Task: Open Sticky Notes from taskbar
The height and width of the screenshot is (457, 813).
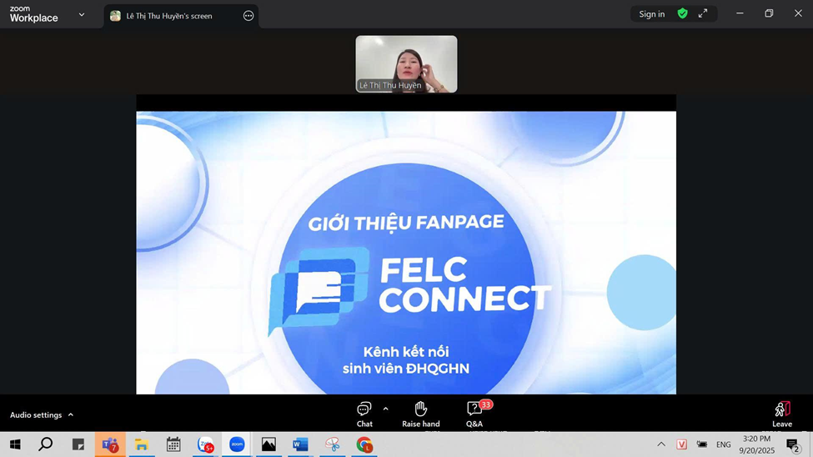Action: (78, 444)
